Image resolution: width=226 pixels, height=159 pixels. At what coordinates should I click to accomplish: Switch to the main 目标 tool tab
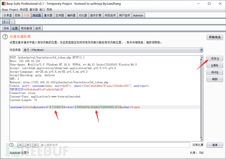click(18, 15)
